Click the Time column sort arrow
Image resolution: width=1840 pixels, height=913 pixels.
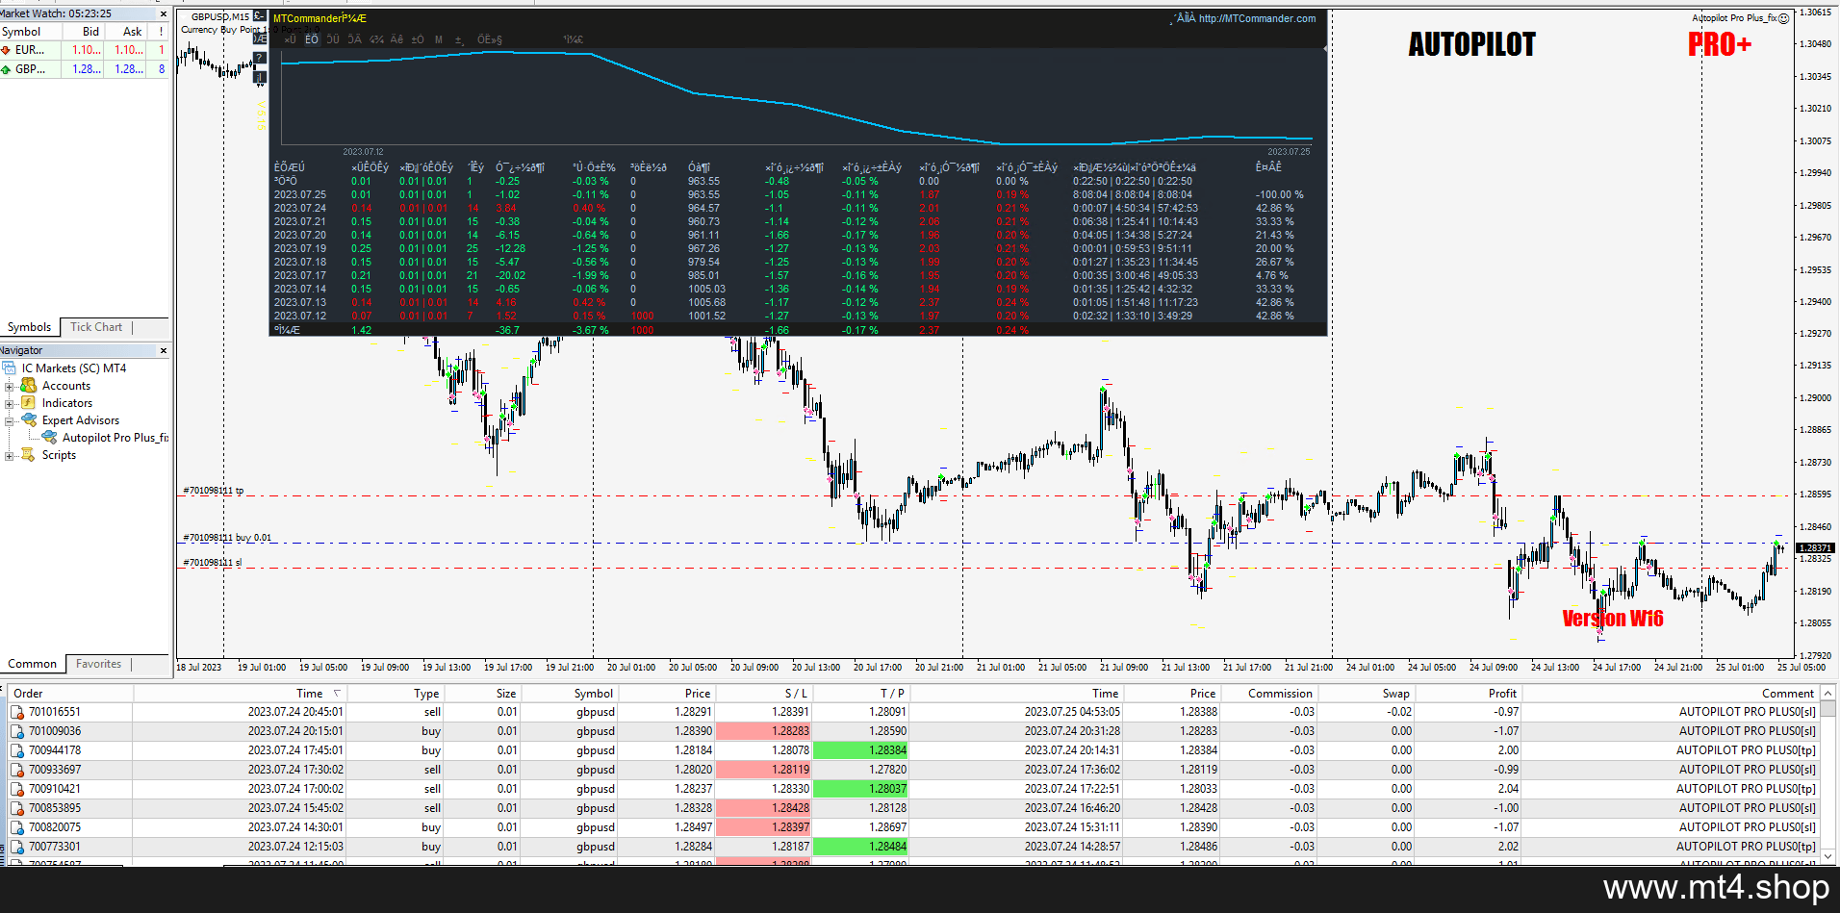pos(337,693)
